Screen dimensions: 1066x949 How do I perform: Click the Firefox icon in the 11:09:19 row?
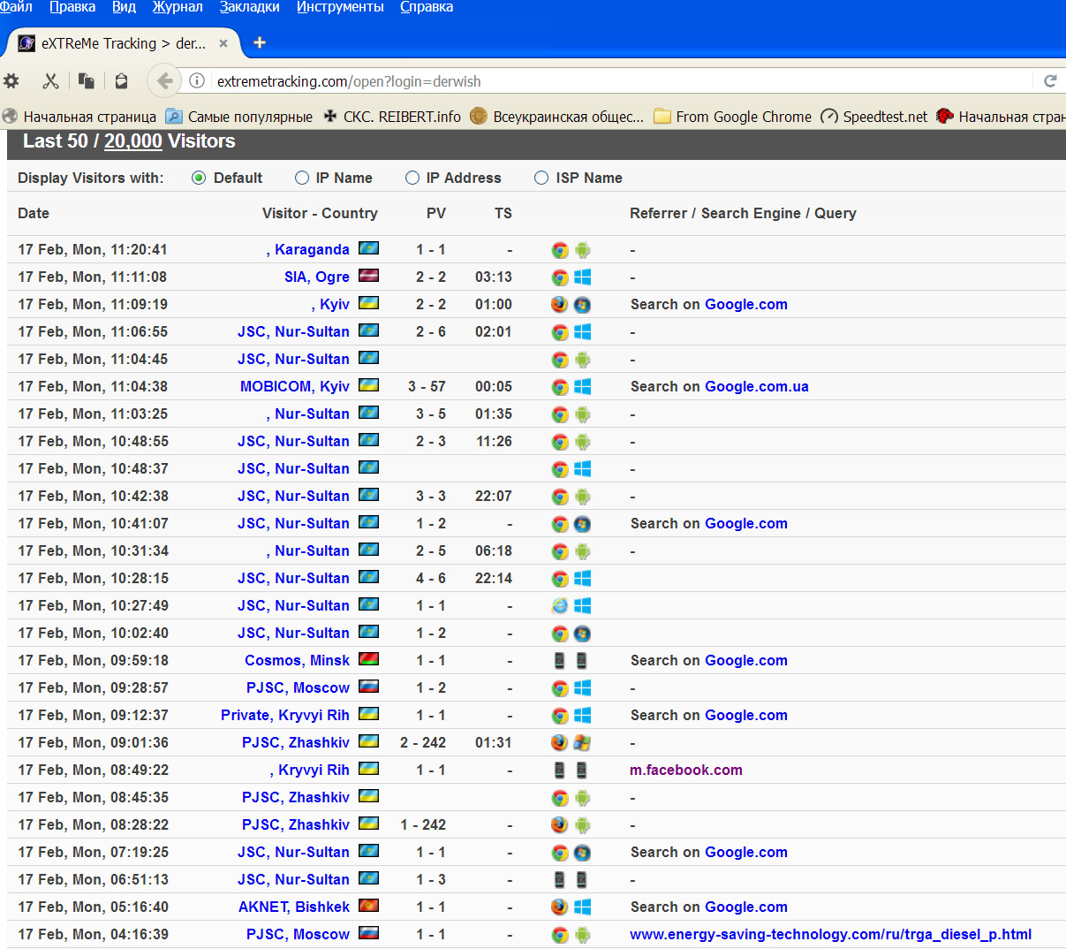(560, 305)
